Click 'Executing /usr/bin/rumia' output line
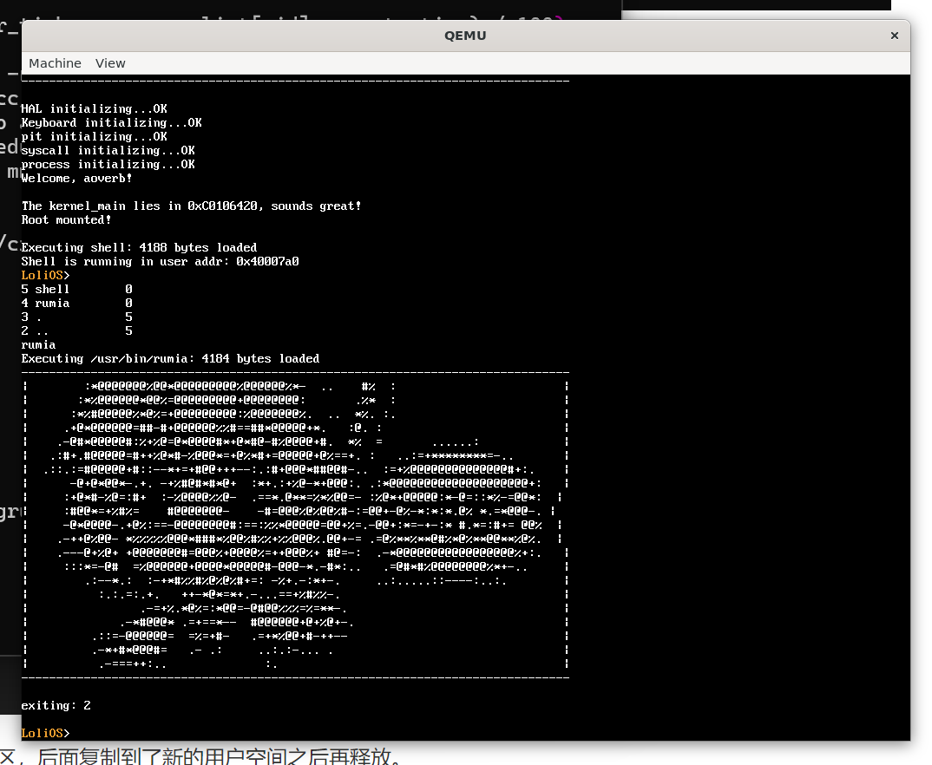 pyautogui.click(x=170, y=358)
